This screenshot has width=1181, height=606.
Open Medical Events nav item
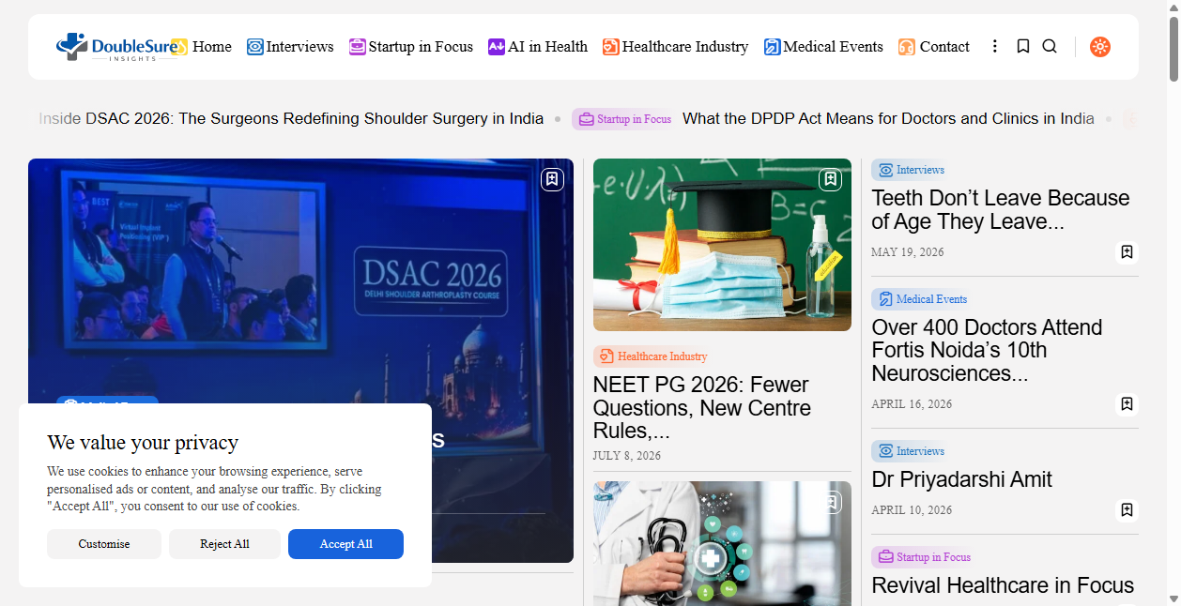[x=823, y=47]
